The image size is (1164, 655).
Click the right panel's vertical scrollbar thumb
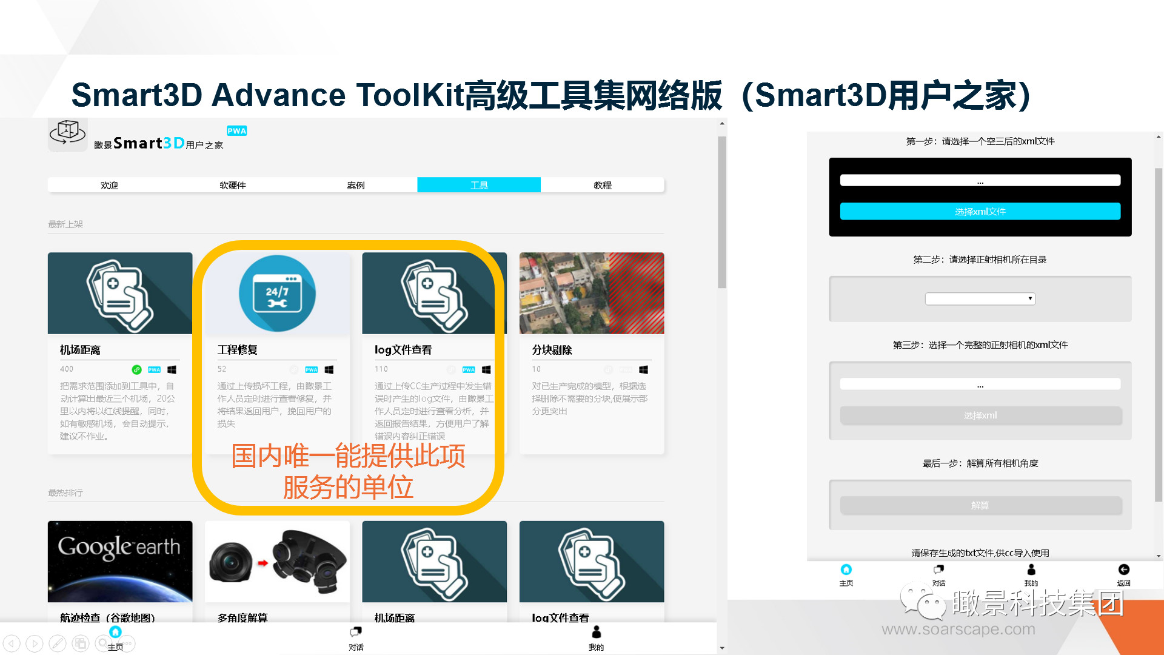[1159, 335]
